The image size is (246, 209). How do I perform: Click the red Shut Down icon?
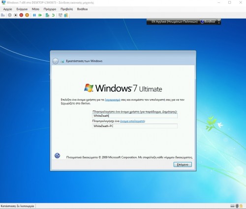click(21, 15)
